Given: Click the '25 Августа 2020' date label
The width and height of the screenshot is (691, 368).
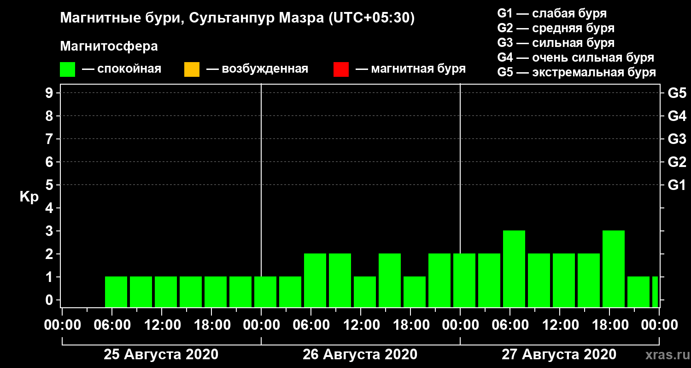Looking at the screenshot, I should coord(161,355).
